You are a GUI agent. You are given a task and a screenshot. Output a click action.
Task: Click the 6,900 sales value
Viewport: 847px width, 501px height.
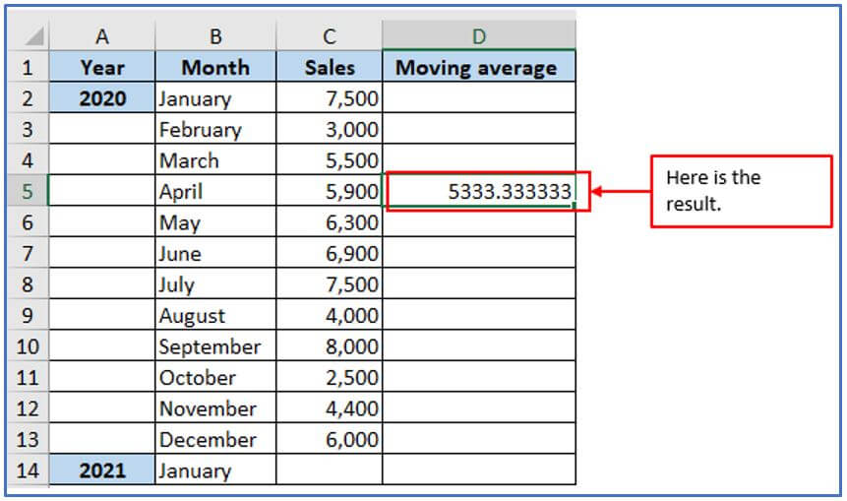[329, 252]
